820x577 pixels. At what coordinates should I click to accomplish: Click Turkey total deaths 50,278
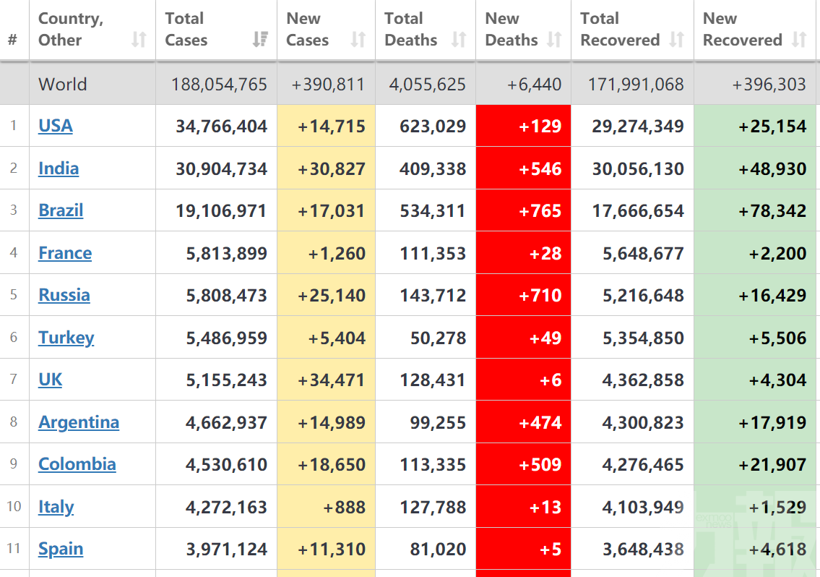(x=438, y=338)
